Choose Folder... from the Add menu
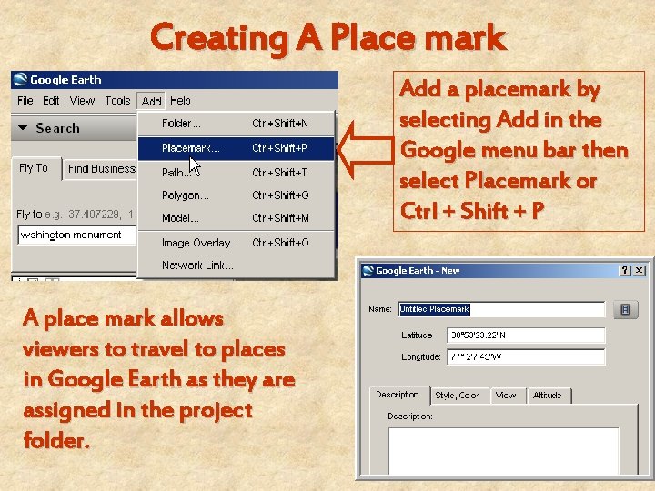Image resolution: width=655 pixels, height=491 pixels. (x=237, y=124)
